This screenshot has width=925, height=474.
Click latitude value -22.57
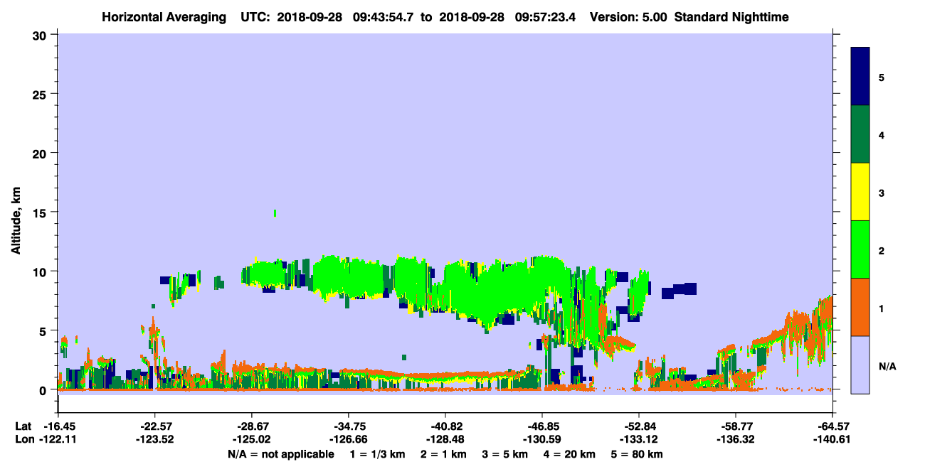(x=155, y=426)
